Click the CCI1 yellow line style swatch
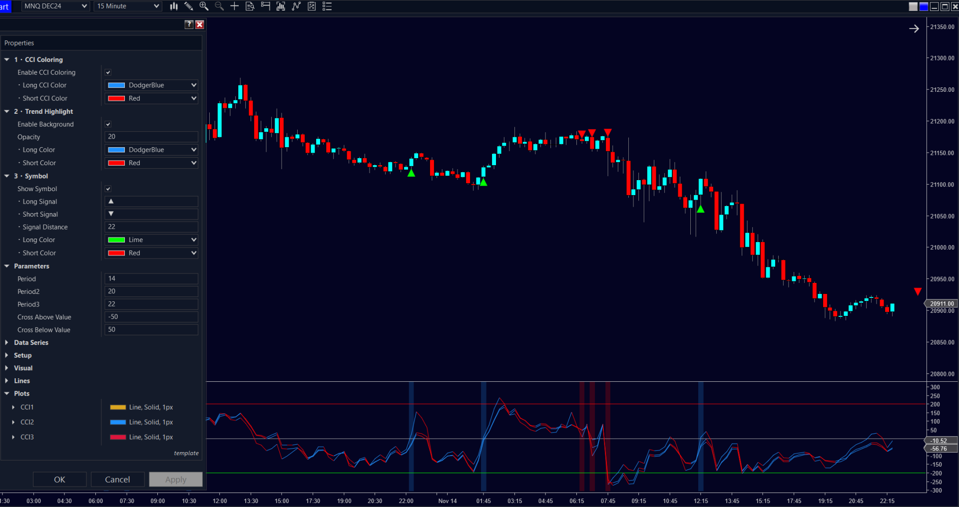This screenshot has height=507, width=959. (x=118, y=407)
